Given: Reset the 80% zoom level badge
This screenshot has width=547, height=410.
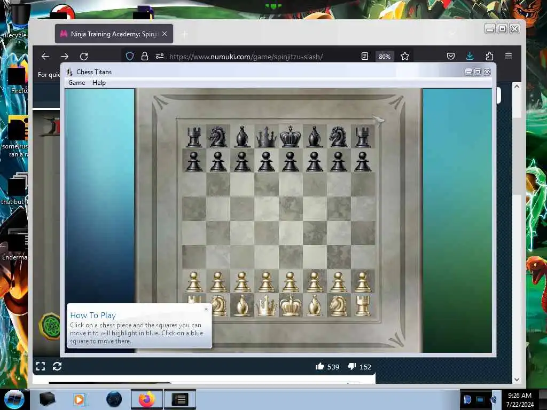Looking at the screenshot, I should (x=385, y=57).
